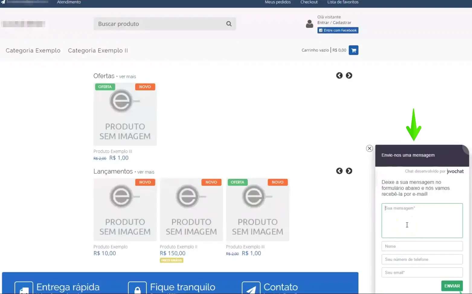Viewport: 472px width, 294px height.
Task: Send chat message with ENVIAR button
Action: point(452,286)
